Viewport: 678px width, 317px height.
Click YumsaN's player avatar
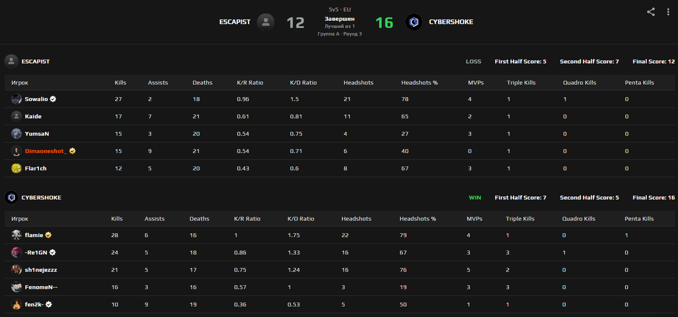pos(16,134)
